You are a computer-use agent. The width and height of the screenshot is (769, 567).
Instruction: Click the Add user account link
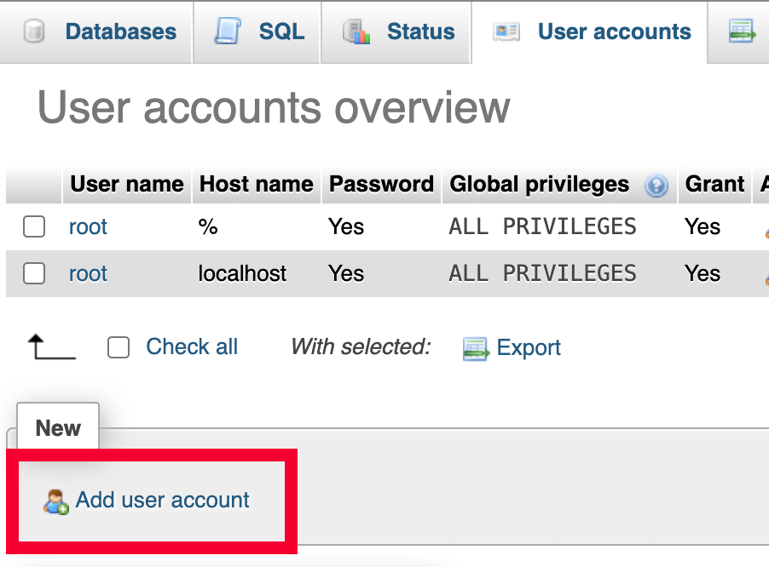(x=162, y=500)
